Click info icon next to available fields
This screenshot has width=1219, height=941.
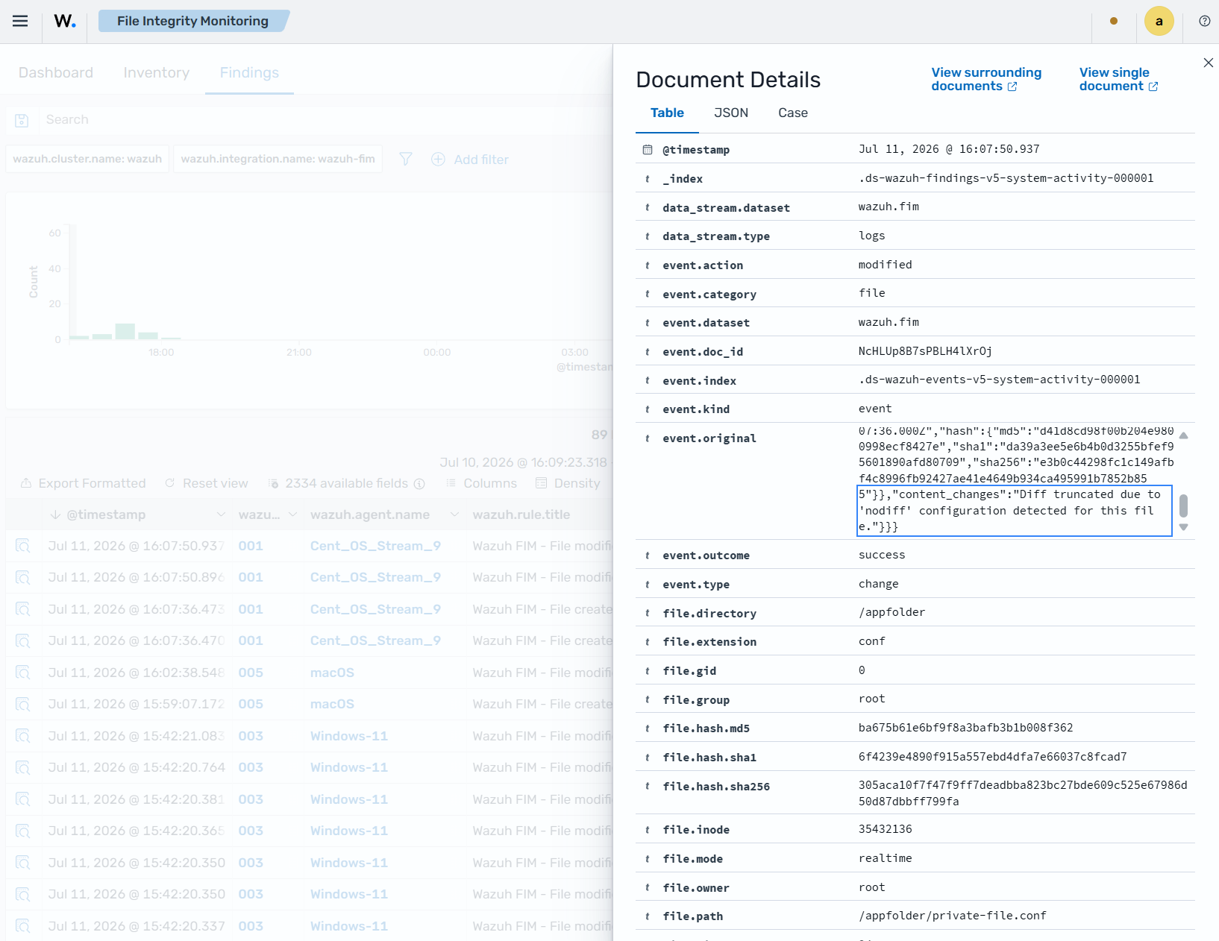[x=419, y=484]
